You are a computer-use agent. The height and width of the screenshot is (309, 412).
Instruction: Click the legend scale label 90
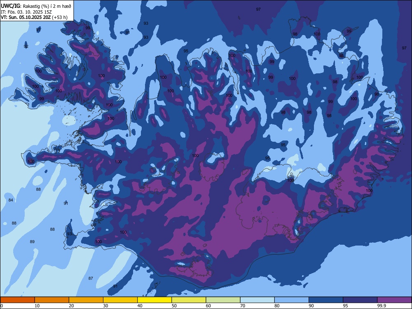pyautogui.click(x=311, y=306)
